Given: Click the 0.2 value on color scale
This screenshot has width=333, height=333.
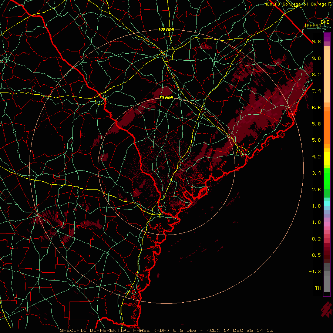Looking at the screenshot, I should click(316, 239).
